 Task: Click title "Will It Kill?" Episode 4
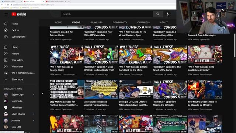pyautogui.click(x=165, y=34)
